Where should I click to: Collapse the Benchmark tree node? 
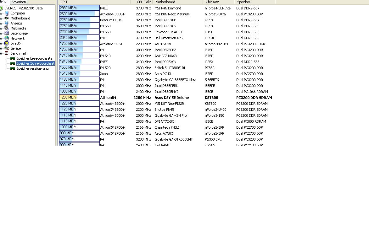(x=1, y=54)
